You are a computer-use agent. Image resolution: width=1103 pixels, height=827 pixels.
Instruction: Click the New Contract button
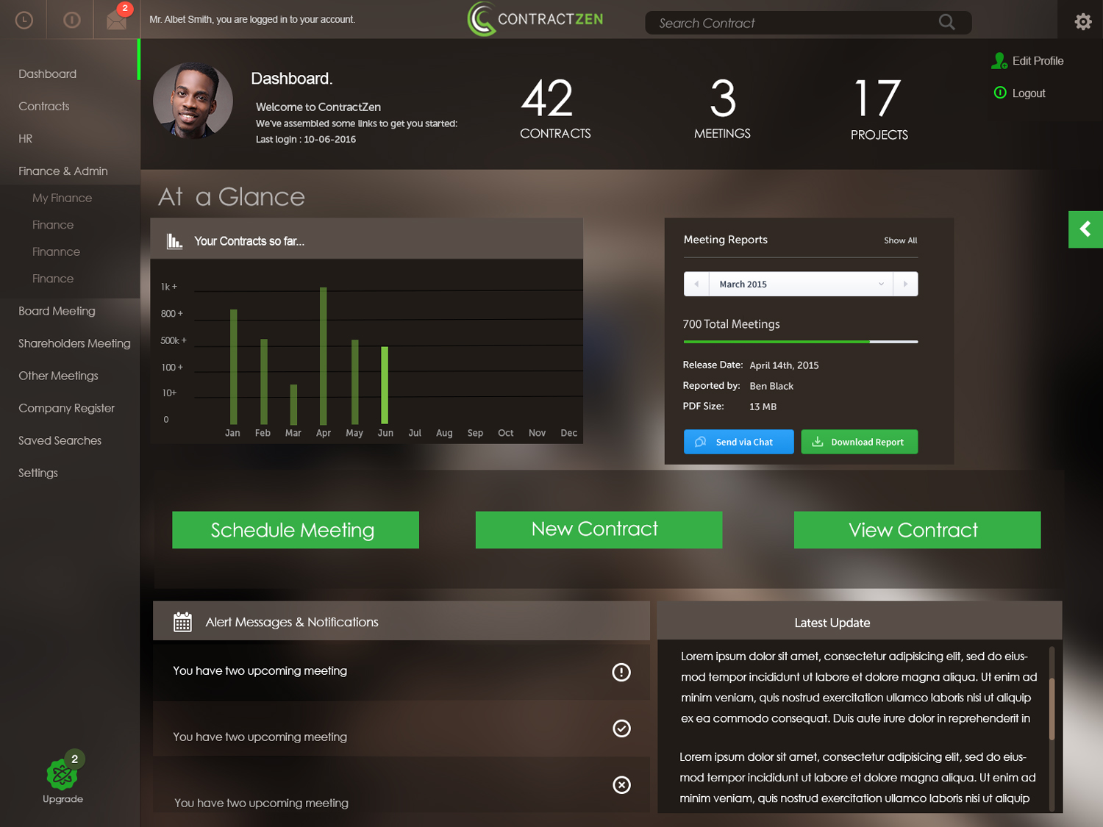pos(599,530)
